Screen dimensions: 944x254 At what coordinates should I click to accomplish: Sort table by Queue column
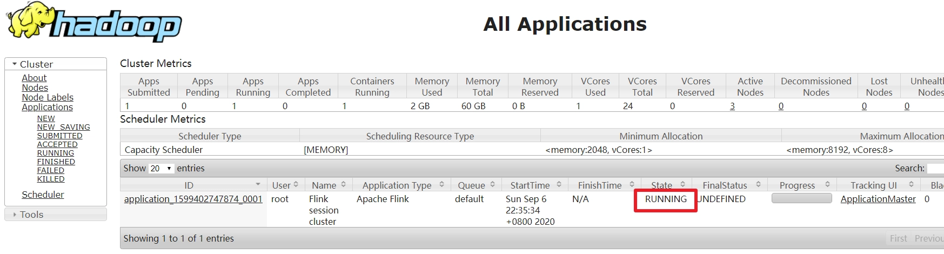(476, 185)
